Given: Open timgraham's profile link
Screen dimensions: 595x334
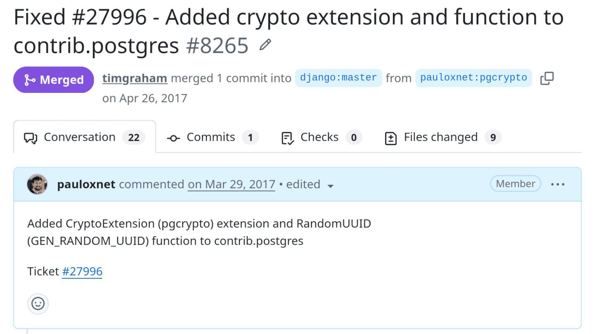Looking at the screenshot, I should coord(135,78).
